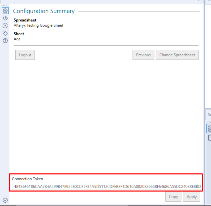Select the data view icon in Results panel
Viewport: 211px width, 206px height.
point(209,128)
